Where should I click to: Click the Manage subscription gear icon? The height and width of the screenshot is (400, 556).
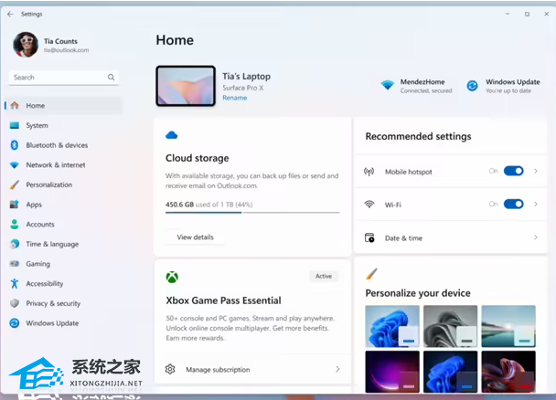(170, 369)
